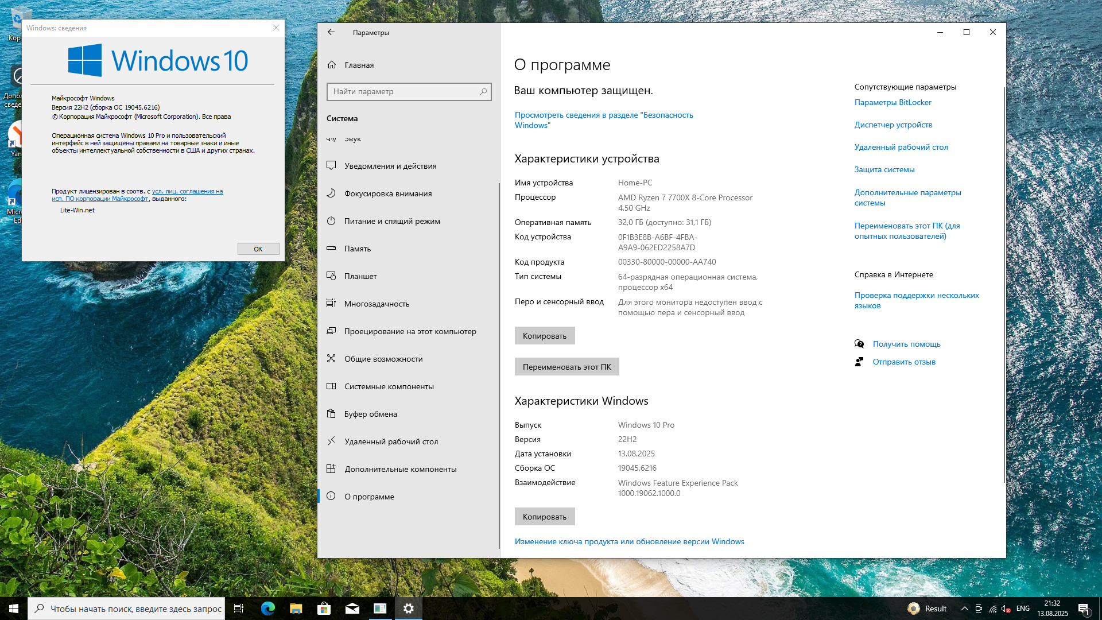Screen dimensions: 1102x620
Task: Select the Notifications and actions (Уведомления и действия) menu item
Action: [x=390, y=166]
